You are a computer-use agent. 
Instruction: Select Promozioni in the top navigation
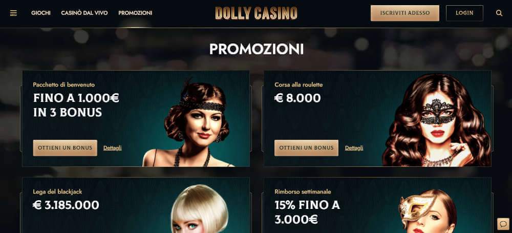(135, 13)
